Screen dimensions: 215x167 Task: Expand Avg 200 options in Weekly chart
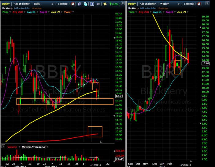[151, 12]
